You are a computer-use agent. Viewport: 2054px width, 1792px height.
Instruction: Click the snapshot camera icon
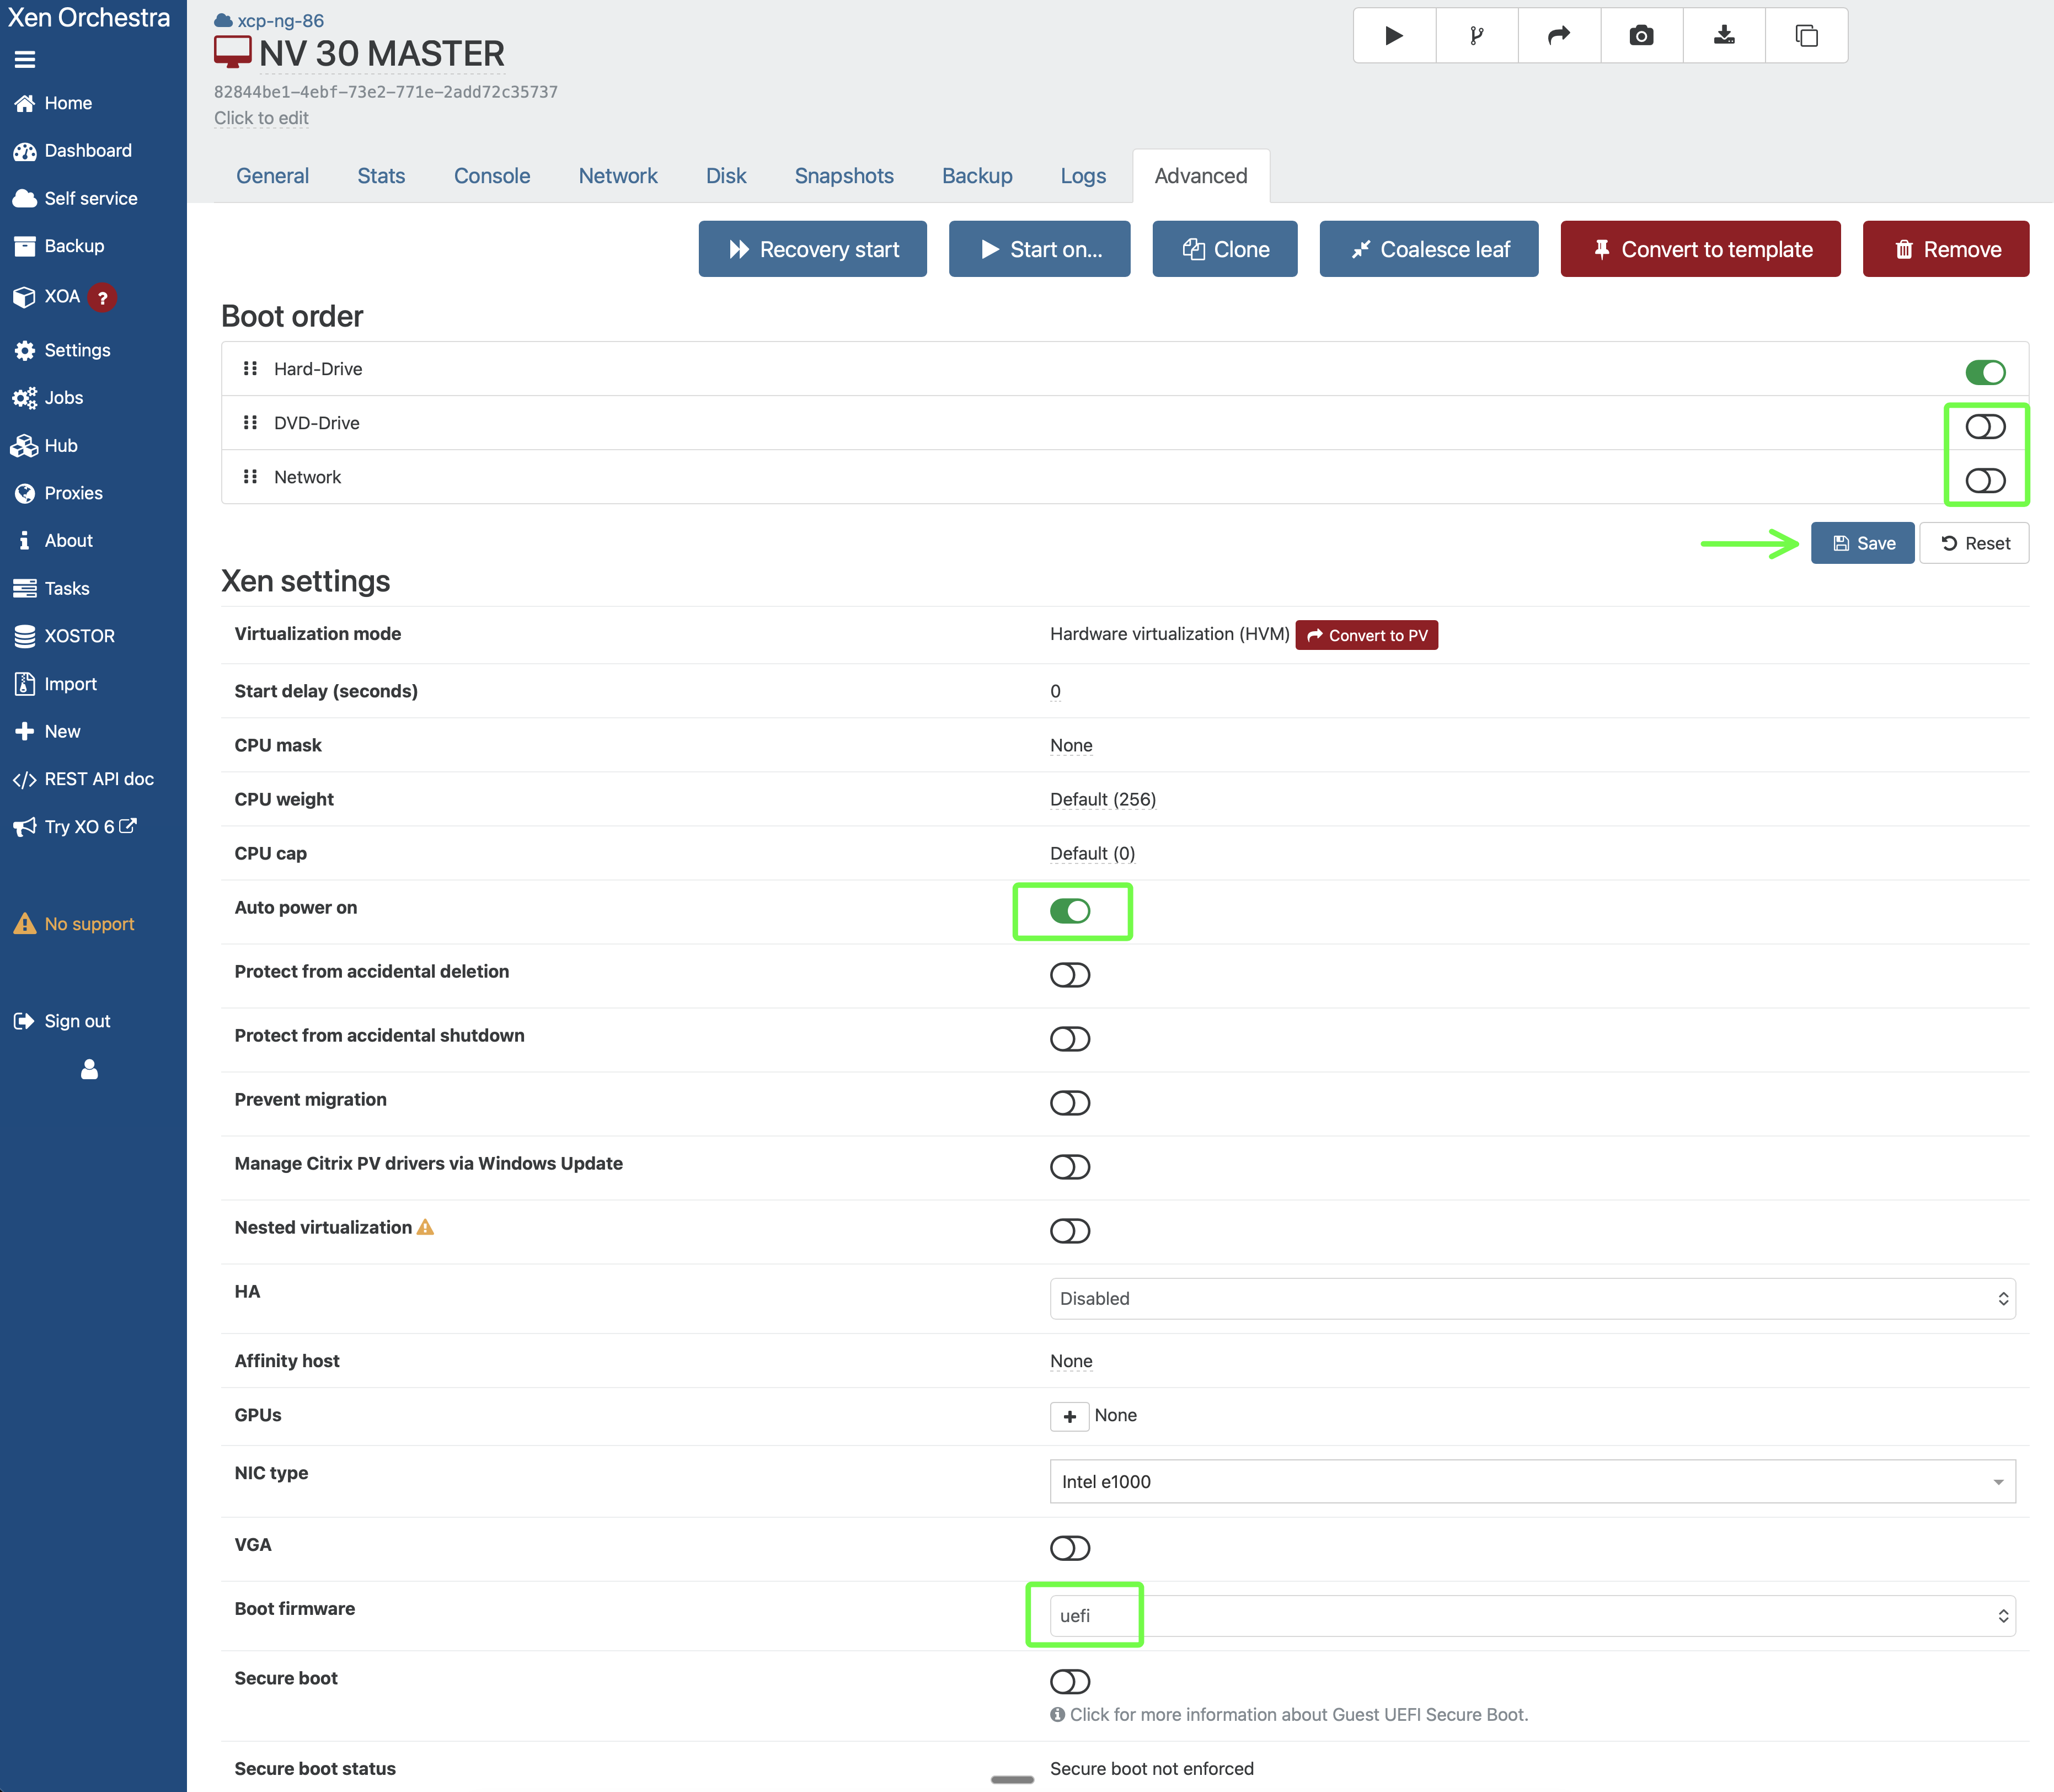click(x=1641, y=36)
